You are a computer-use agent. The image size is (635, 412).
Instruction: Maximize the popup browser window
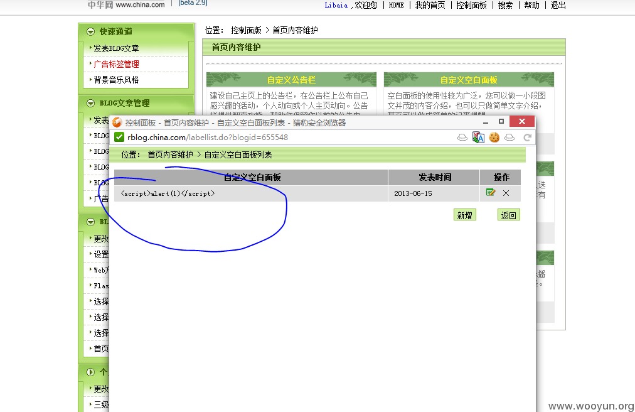point(501,121)
